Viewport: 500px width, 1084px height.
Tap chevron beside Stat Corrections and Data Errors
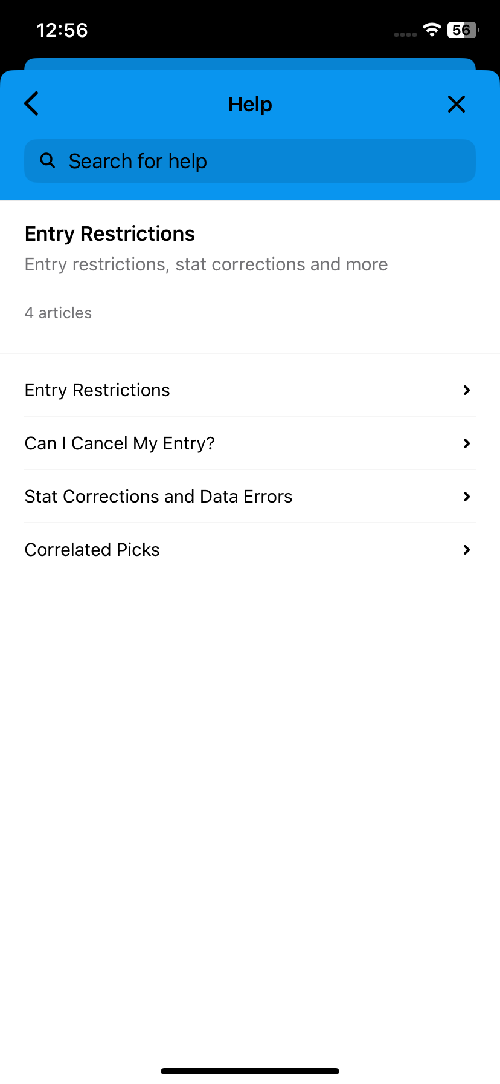[466, 497]
